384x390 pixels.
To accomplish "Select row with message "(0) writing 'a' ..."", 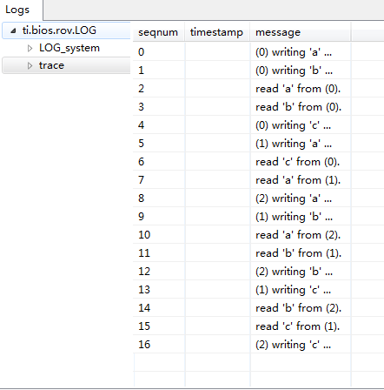I will tap(259, 52).
